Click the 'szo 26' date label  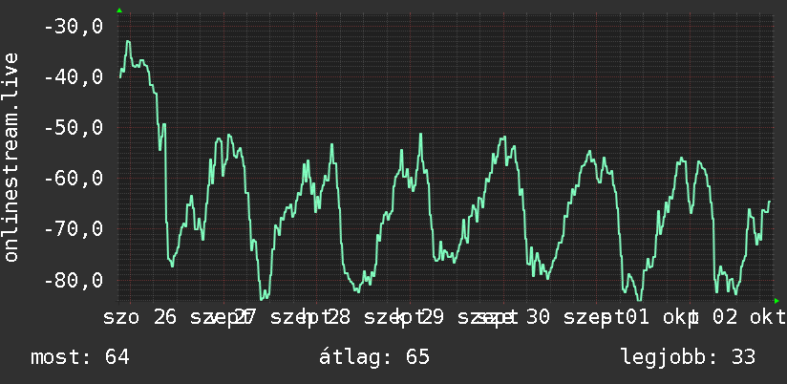click(x=140, y=317)
